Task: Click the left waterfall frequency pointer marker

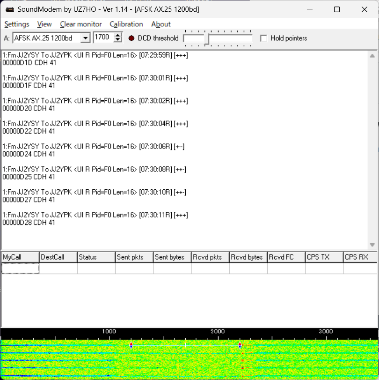Action: point(131,345)
